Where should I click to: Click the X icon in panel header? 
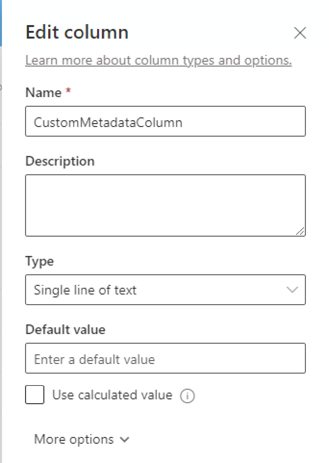coord(300,33)
